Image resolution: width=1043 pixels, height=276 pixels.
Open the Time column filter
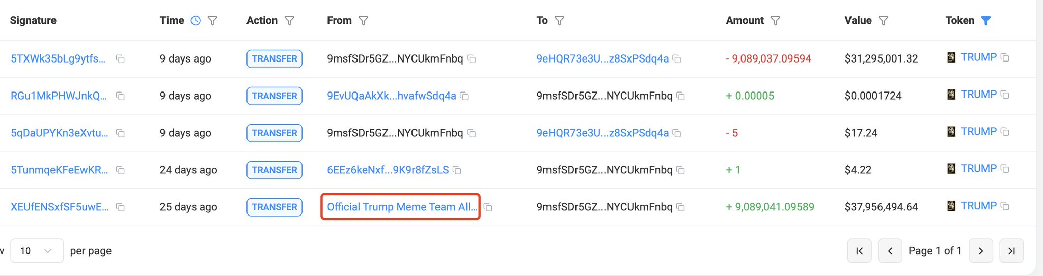(x=213, y=21)
